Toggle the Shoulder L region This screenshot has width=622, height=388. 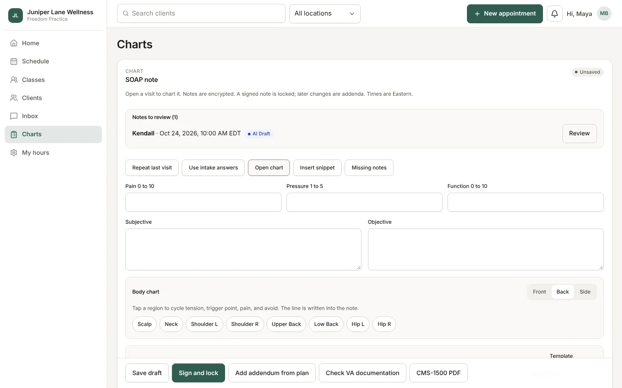[x=204, y=324]
